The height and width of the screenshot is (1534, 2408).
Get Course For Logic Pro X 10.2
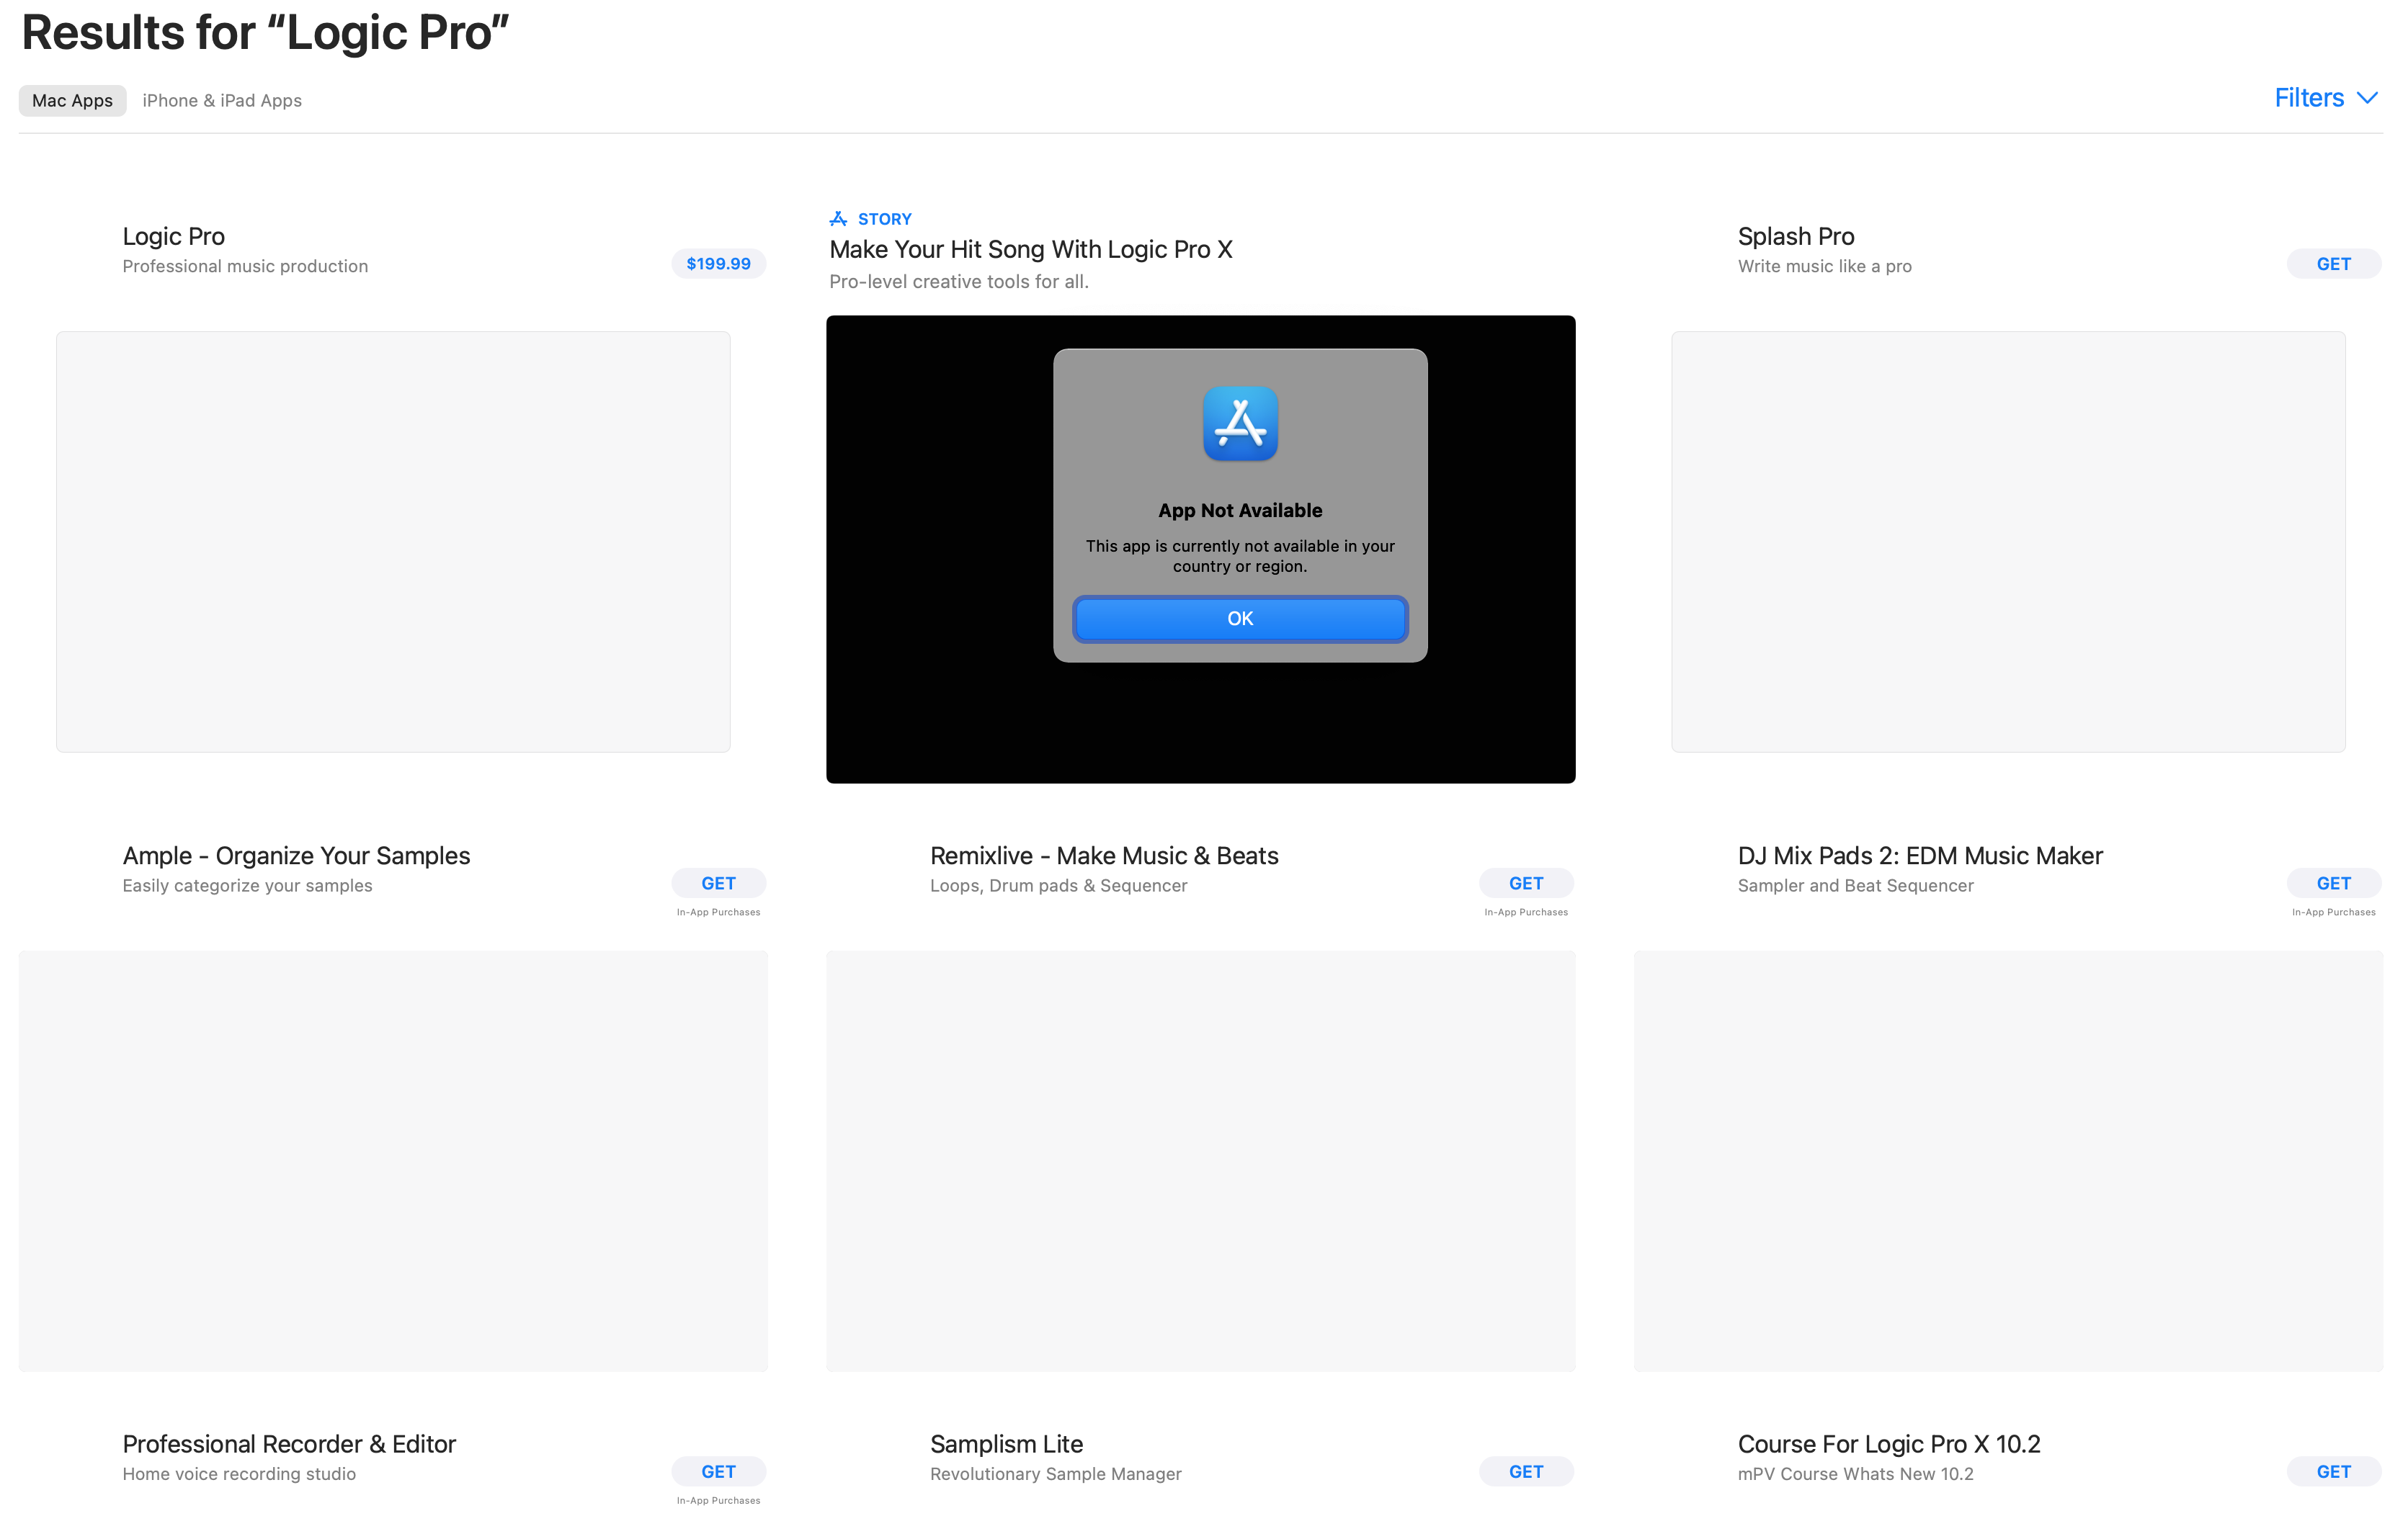[x=2332, y=1471]
